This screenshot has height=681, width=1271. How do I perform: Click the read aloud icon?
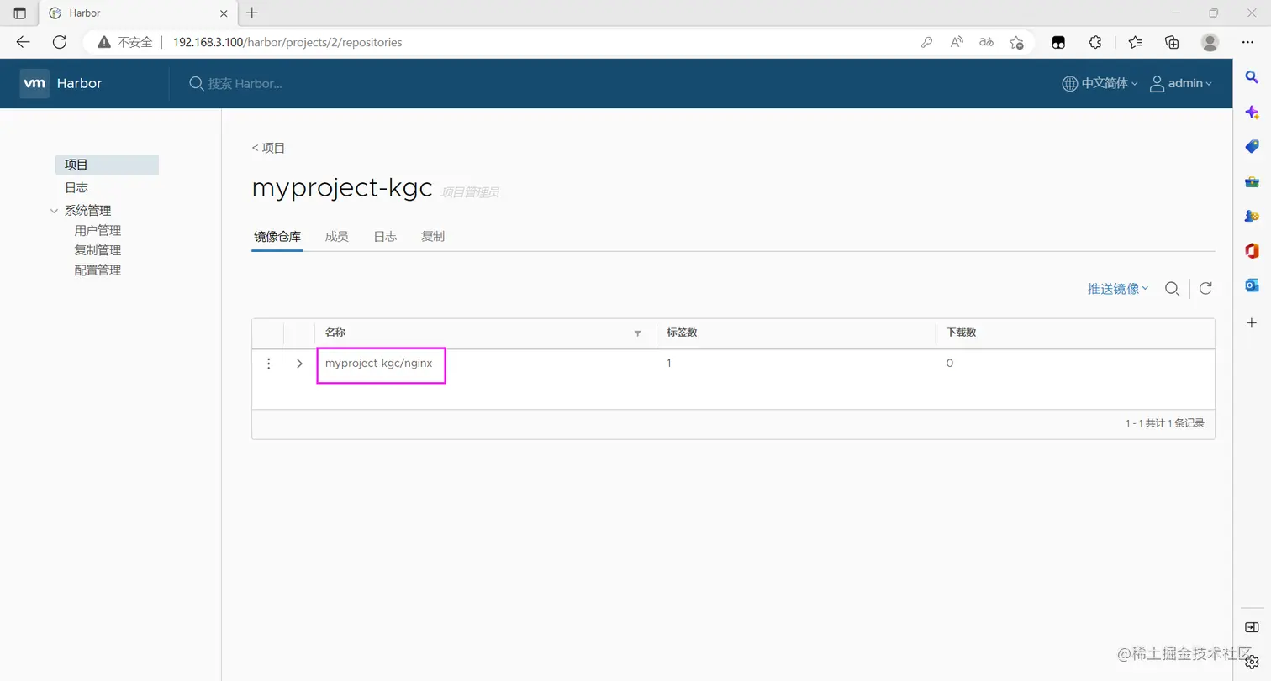957,42
